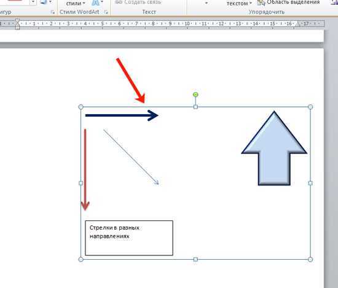Expand the shape styles gallery dropdown arrow
The height and width of the screenshot is (288, 338).
click(x=33, y=2)
